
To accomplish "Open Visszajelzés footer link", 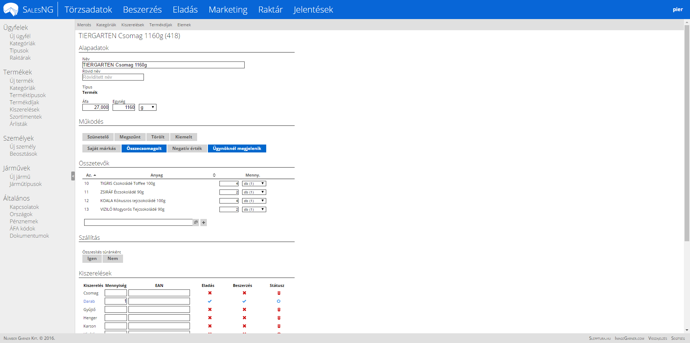I will pyautogui.click(x=658, y=338).
